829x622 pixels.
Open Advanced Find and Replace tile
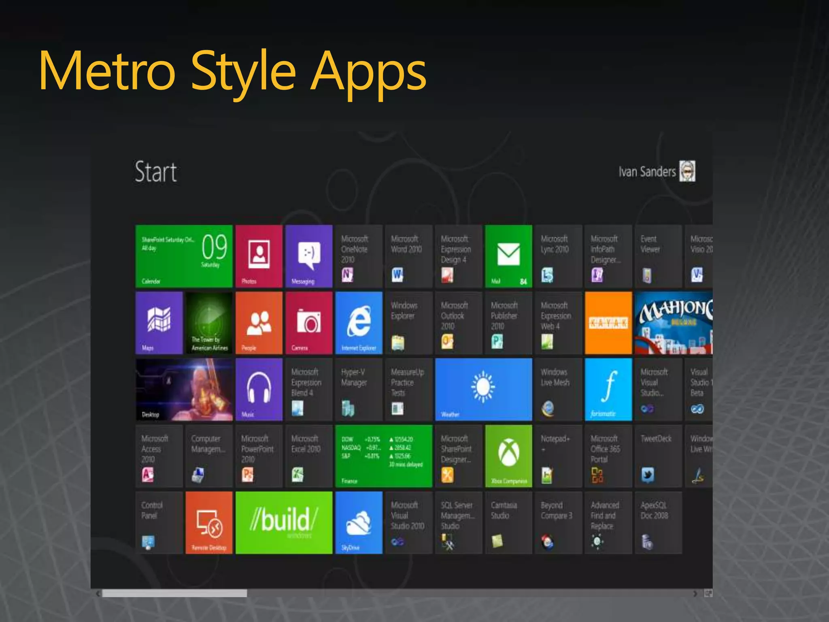tap(608, 523)
